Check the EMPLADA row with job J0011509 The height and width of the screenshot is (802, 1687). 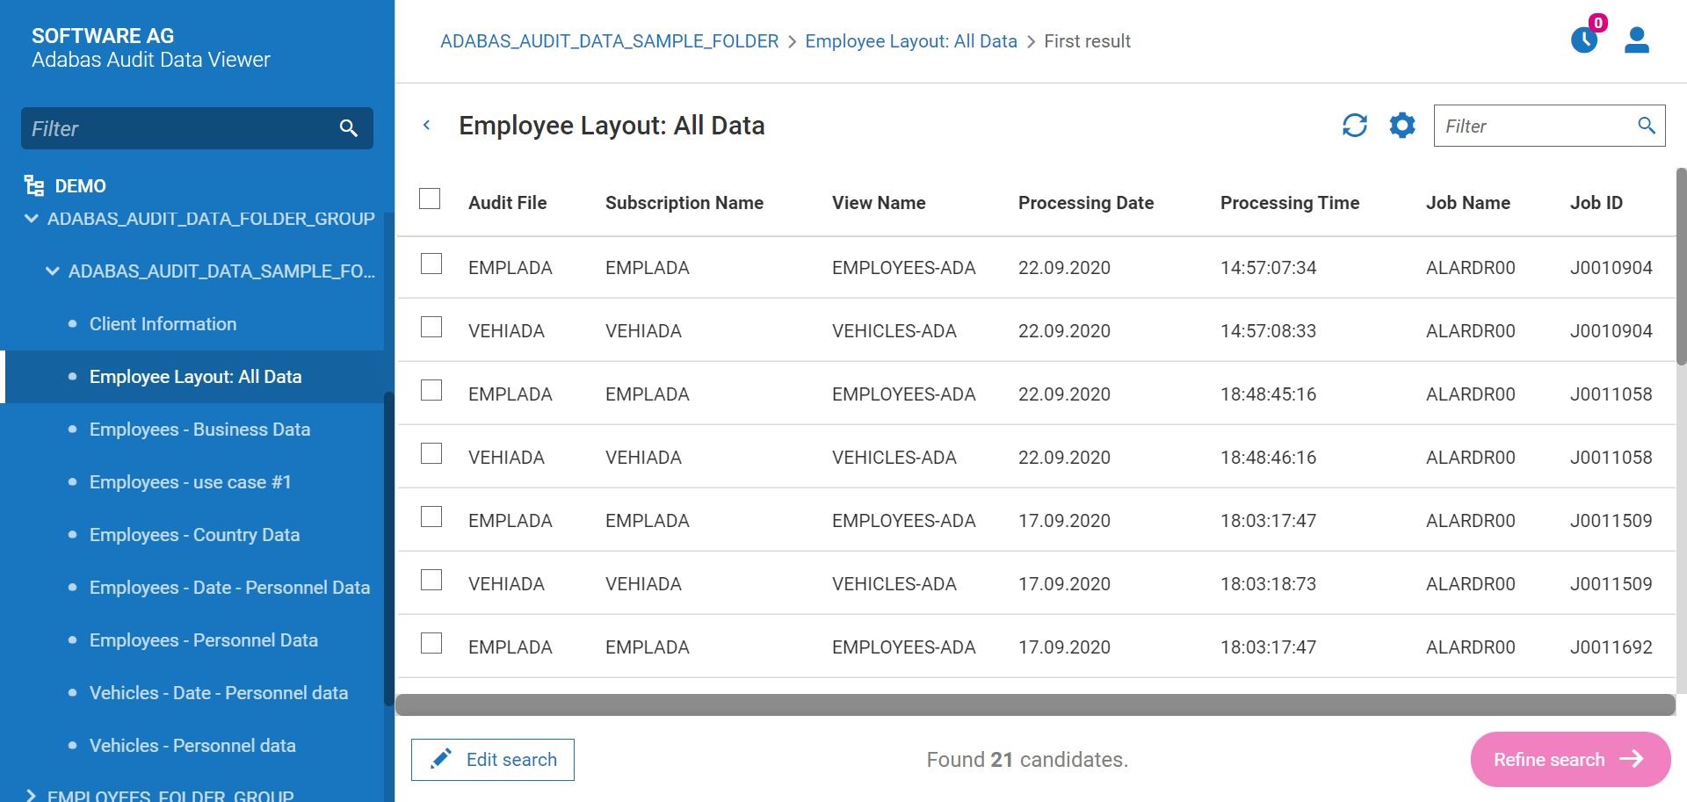pyautogui.click(x=431, y=517)
